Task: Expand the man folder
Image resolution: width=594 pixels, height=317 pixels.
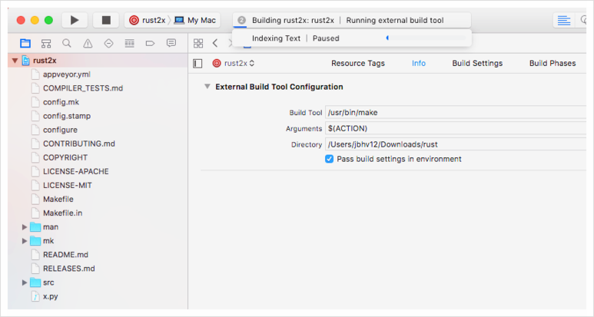Action: click(25, 227)
